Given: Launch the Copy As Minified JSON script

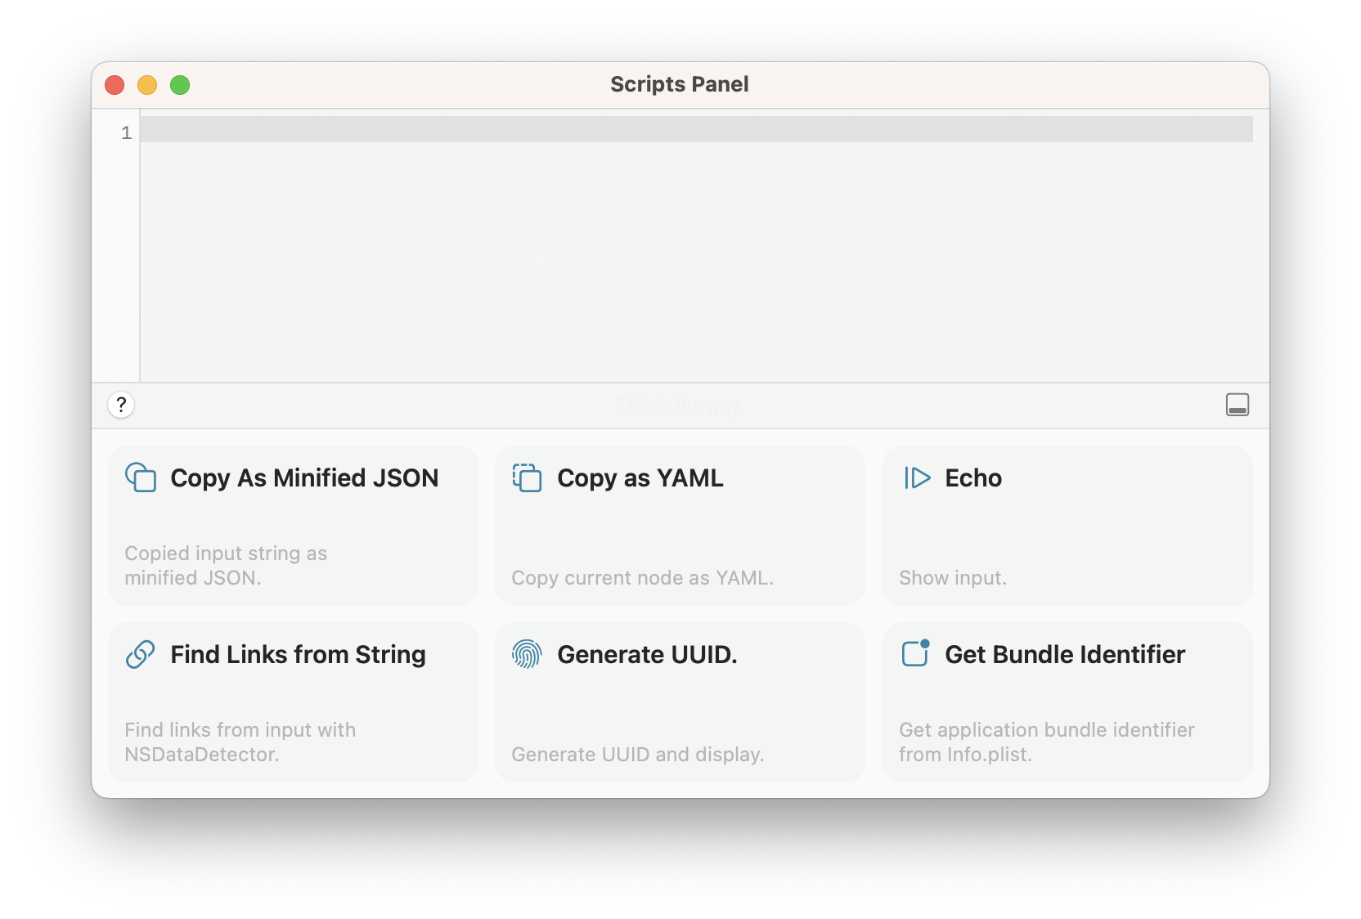Looking at the screenshot, I should click(x=292, y=526).
